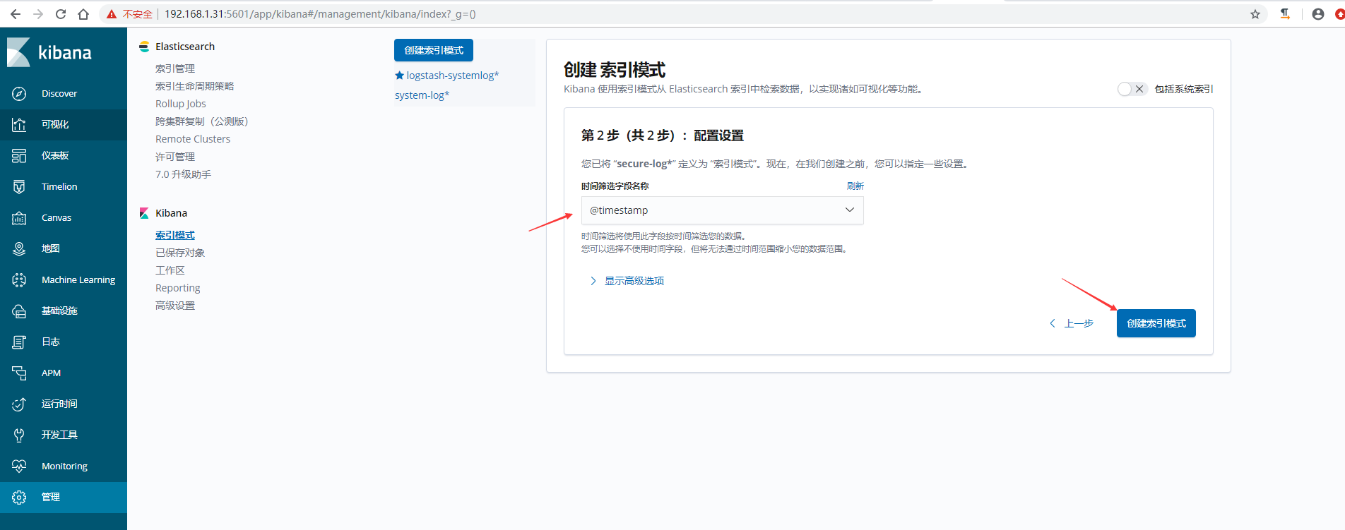Open the Uptime icon (运行时间)
This screenshot has width=1345, height=530.
tap(19, 404)
